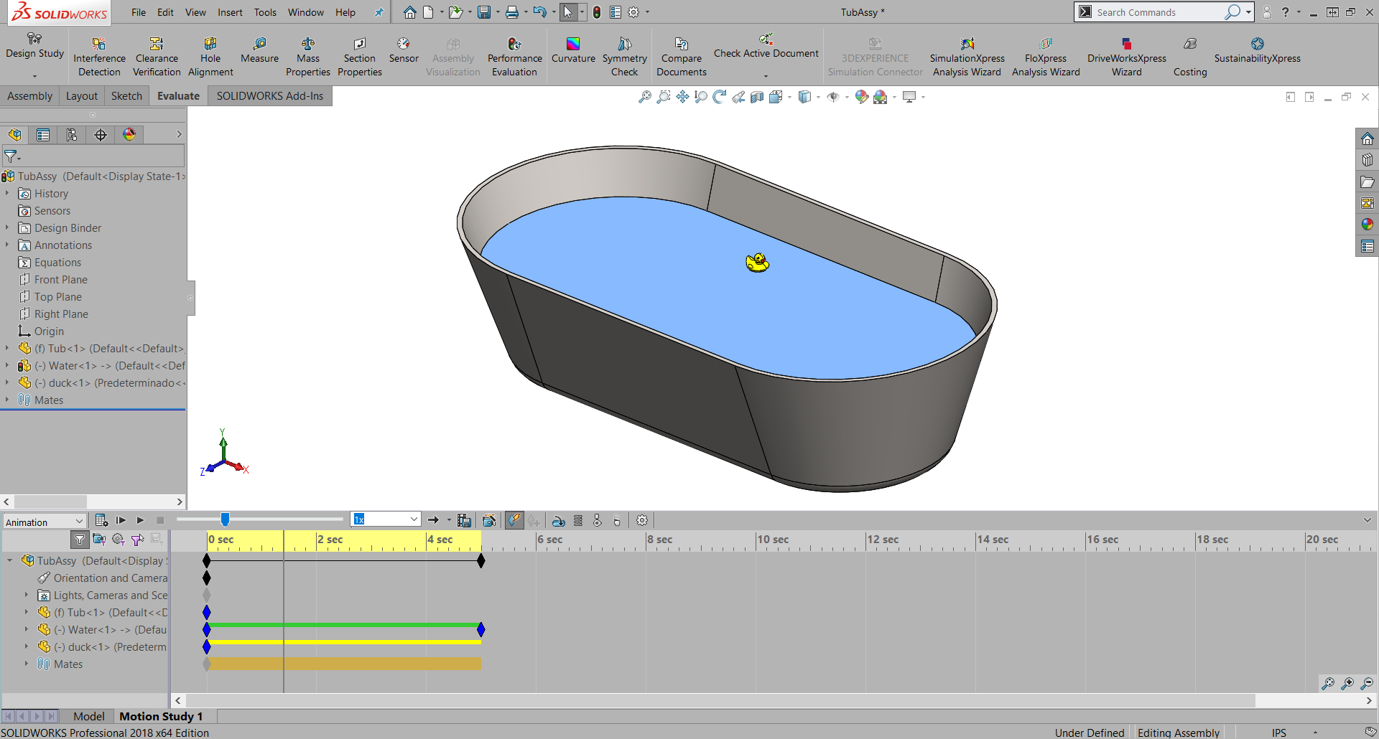
Task: Expand Water<1> in motion tree
Action: [x=27, y=629]
